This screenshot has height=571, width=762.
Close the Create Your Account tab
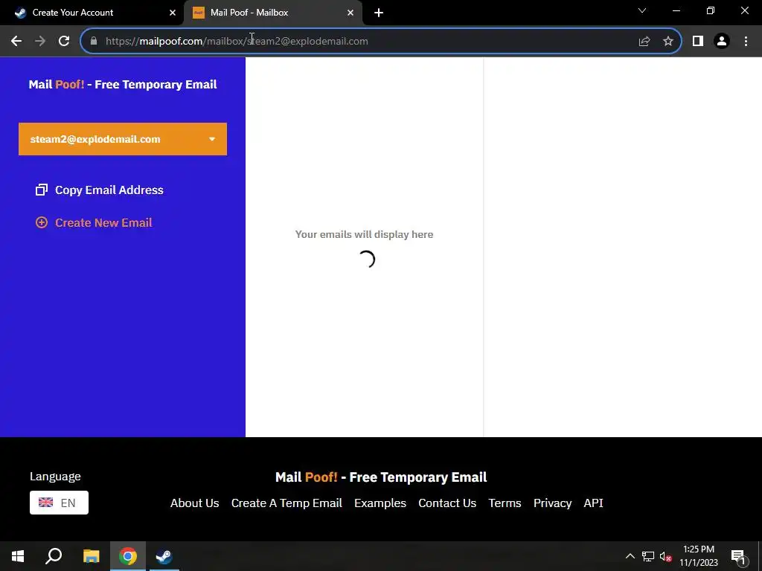[173, 13]
